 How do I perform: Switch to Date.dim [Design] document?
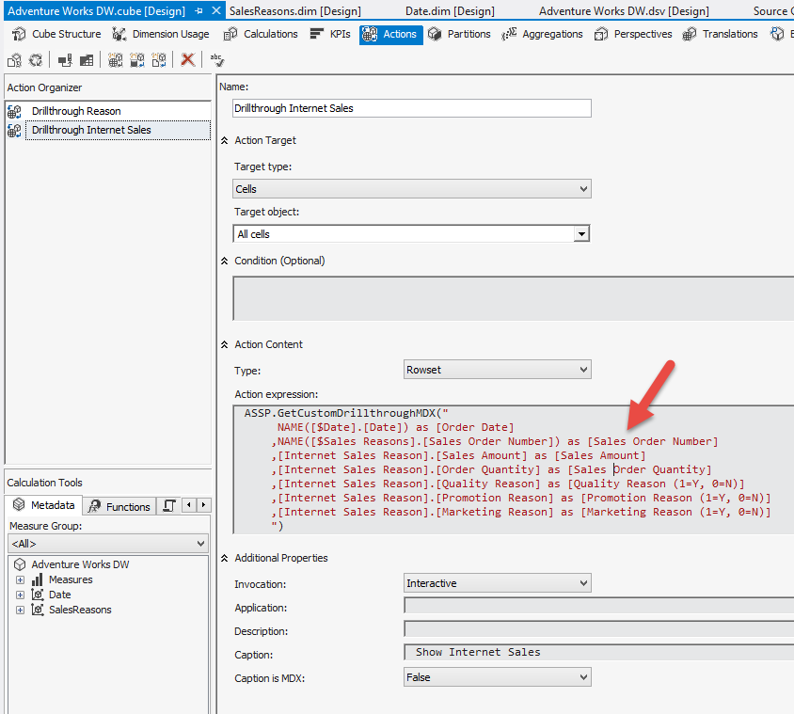tap(451, 11)
